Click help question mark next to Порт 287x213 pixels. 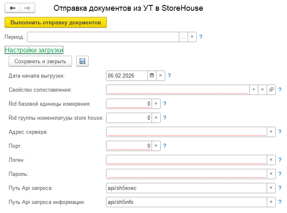165,146
